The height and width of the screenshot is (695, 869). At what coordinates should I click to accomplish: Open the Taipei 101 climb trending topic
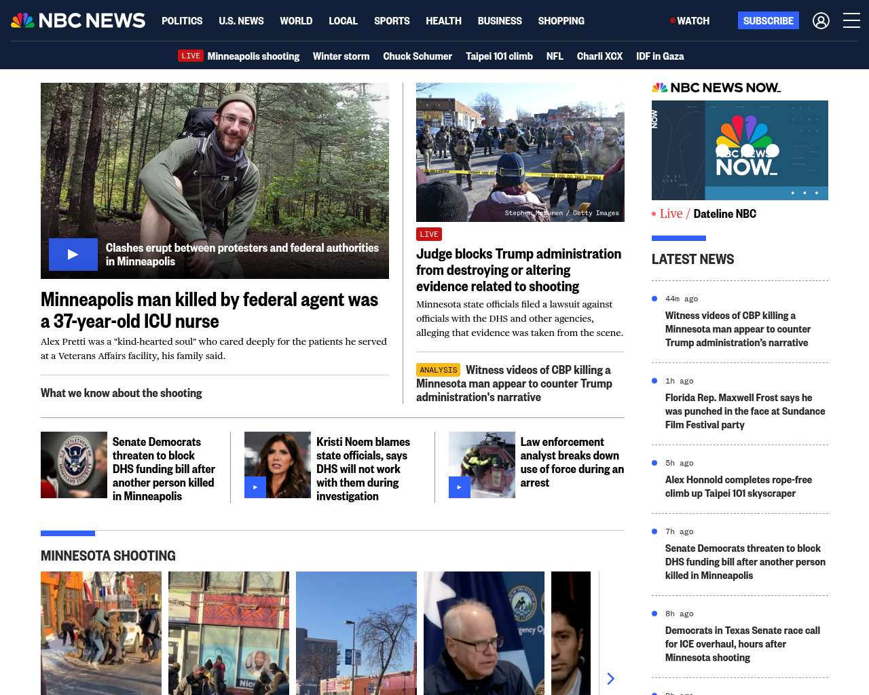click(499, 56)
